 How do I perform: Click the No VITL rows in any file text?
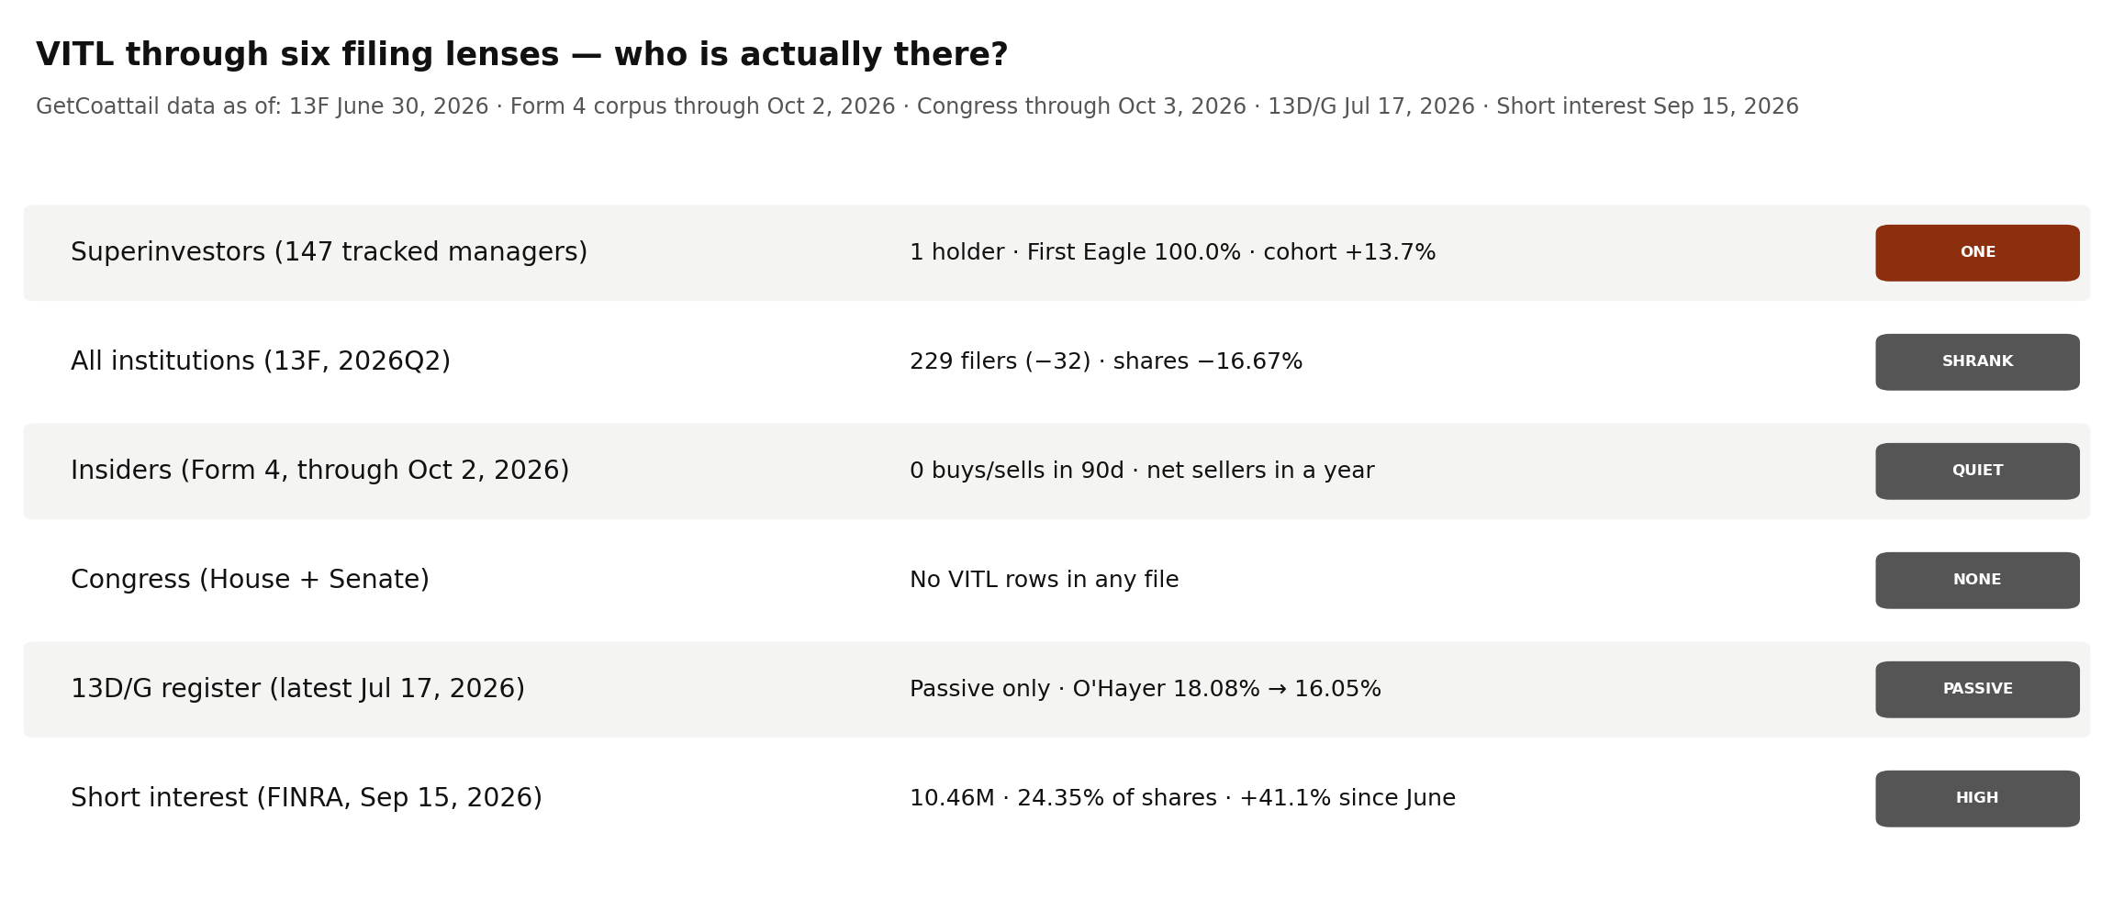click(x=1044, y=581)
